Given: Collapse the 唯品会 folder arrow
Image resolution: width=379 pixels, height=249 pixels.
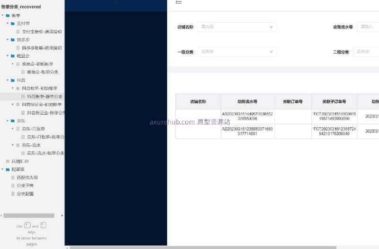Looking at the screenshot, I should (8, 56).
